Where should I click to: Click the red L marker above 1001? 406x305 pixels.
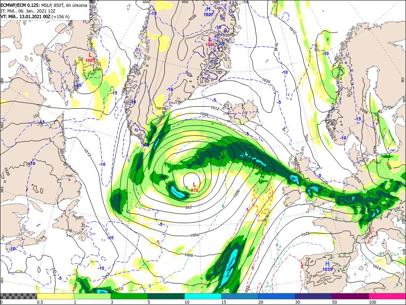[90, 55]
